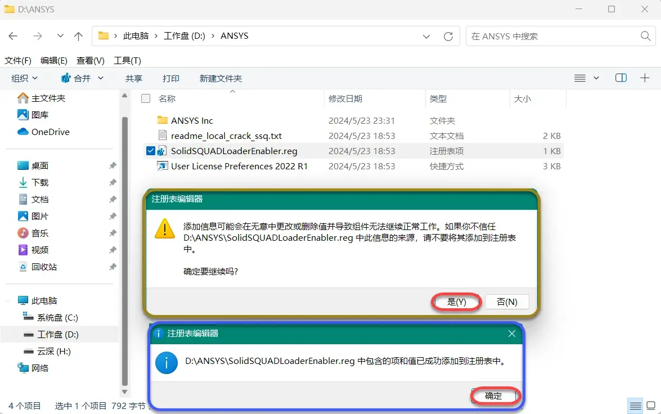
Task: Toggle the select-all checkbox in header
Action: (x=146, y=98)
